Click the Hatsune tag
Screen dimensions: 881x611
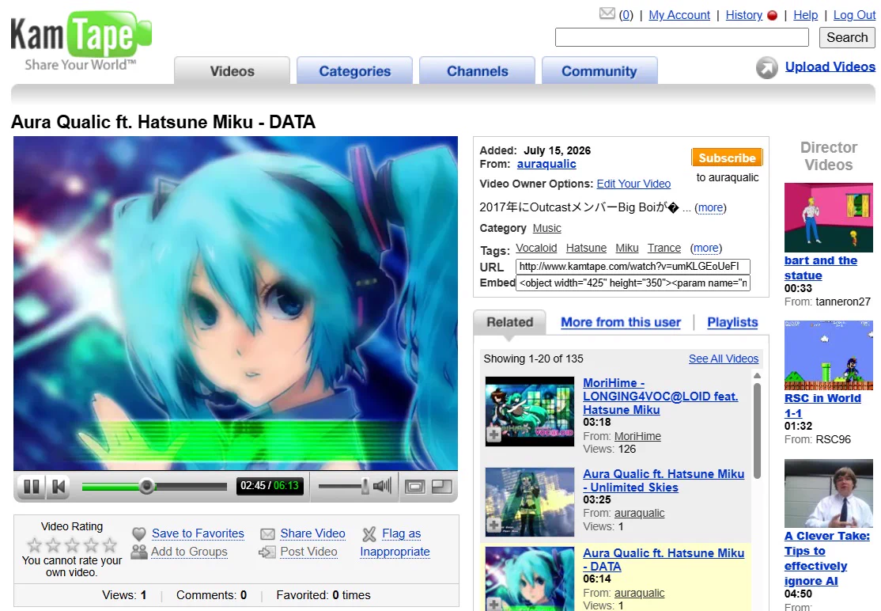tap(586, 248)
